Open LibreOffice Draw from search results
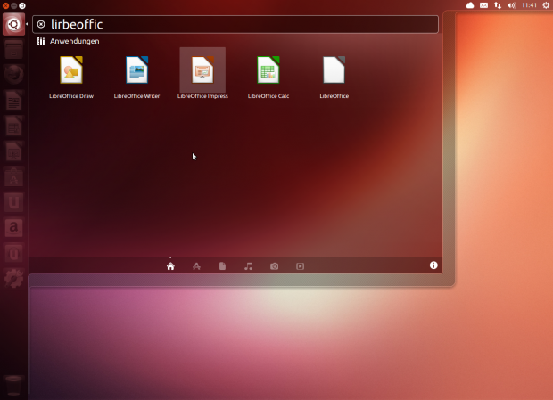Viewport: 553px width, 400px height. click(71, 69)
